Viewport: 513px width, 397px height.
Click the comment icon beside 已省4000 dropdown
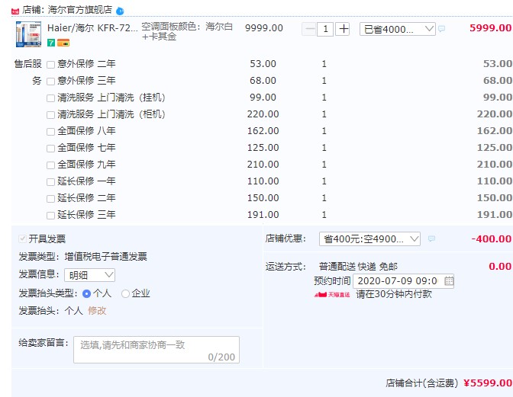(x=442, y=29)
